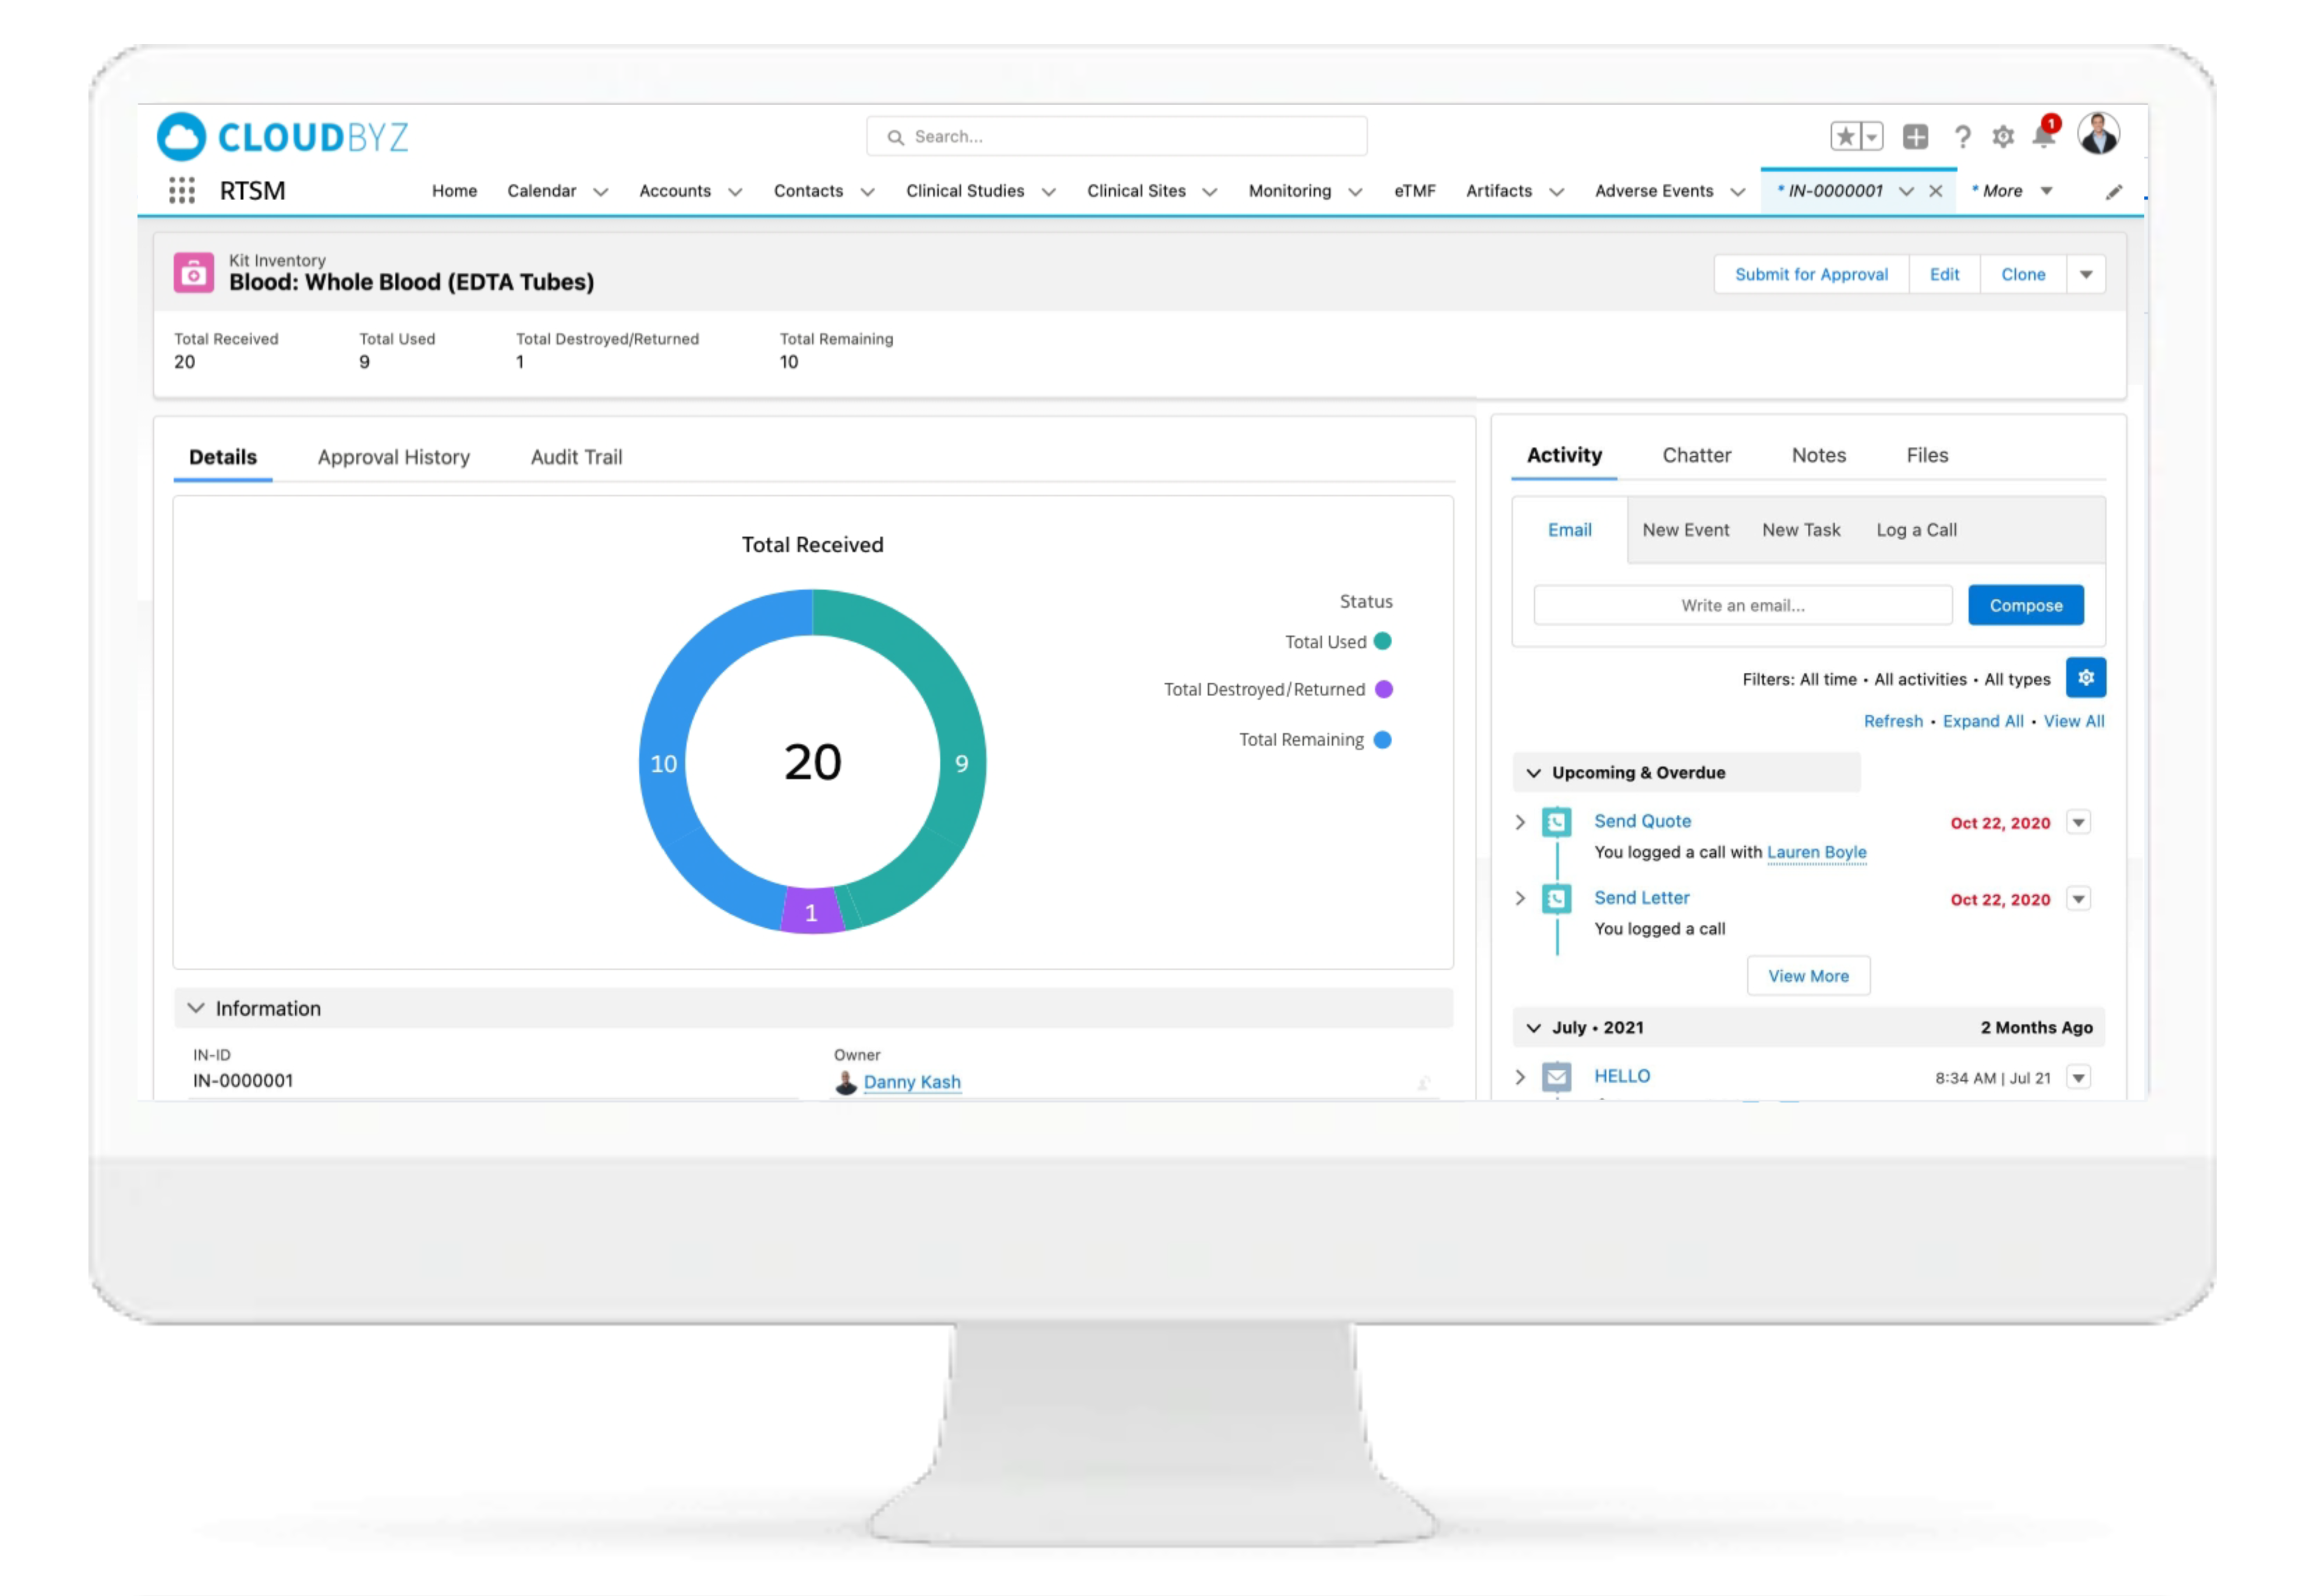Open the Danny Kash owner link
2305x1596 pixels.
click(911, 1082)
